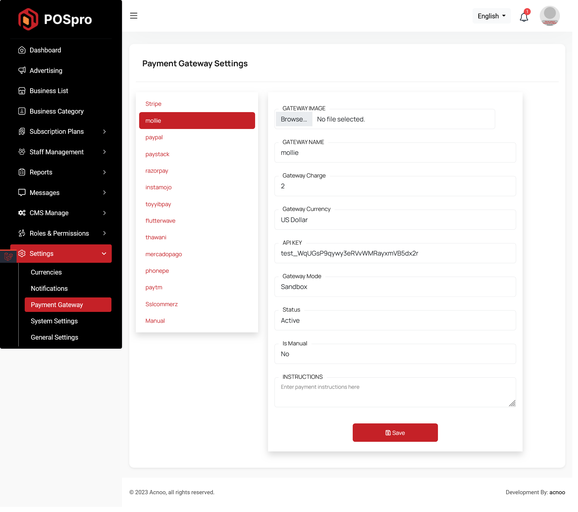Open Currencies in the settings submenu
This screenshot has width=578, height=512.
click(x=46, y=272)
